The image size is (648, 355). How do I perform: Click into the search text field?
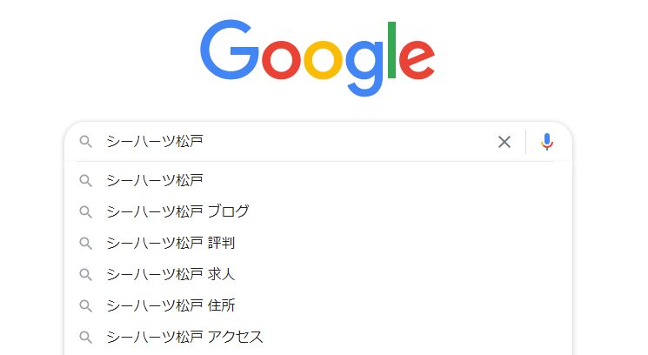click(296, 142)
